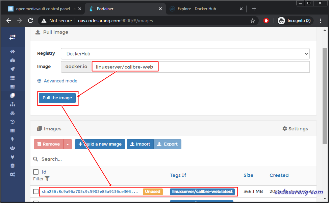Click the Pull the image button

coord(57,98)
